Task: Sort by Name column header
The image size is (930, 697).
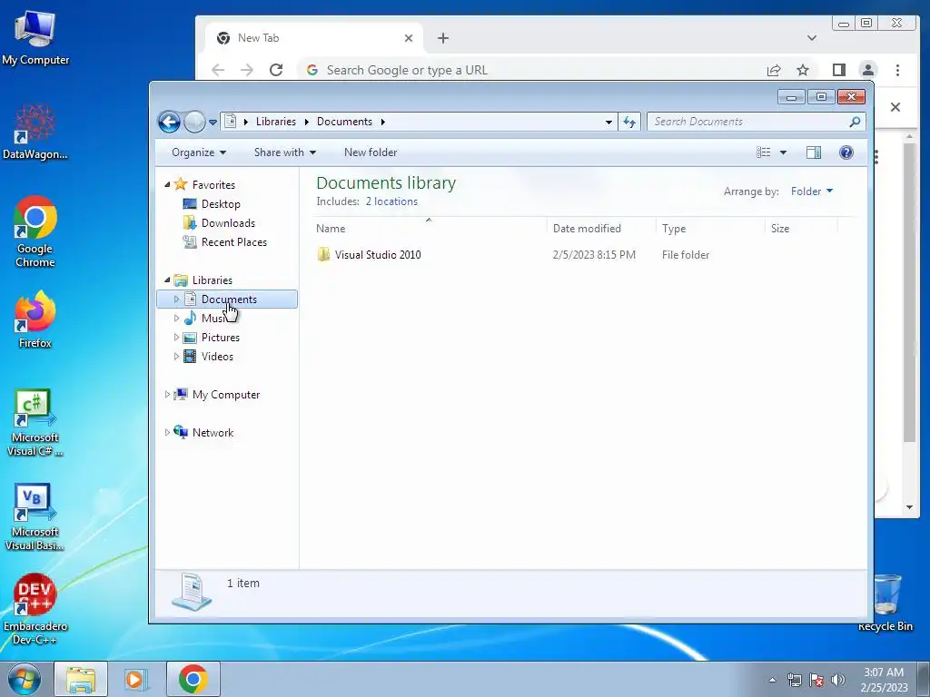Action: coord(430,228)
